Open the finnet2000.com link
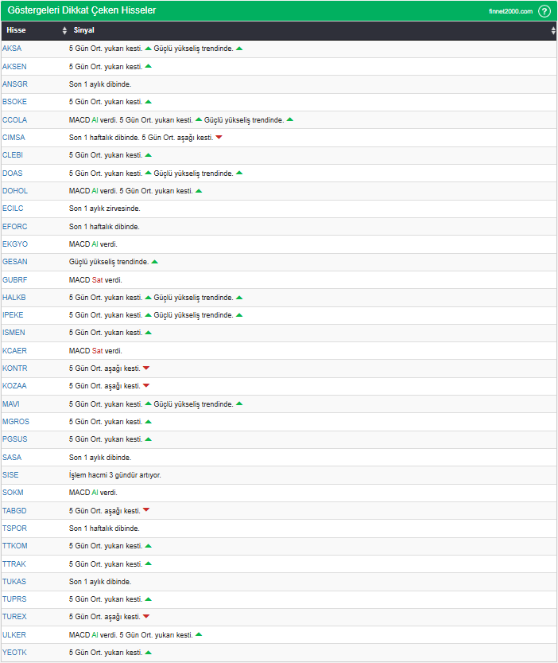This screenshot has width=558, height=663. pos(511,11)
